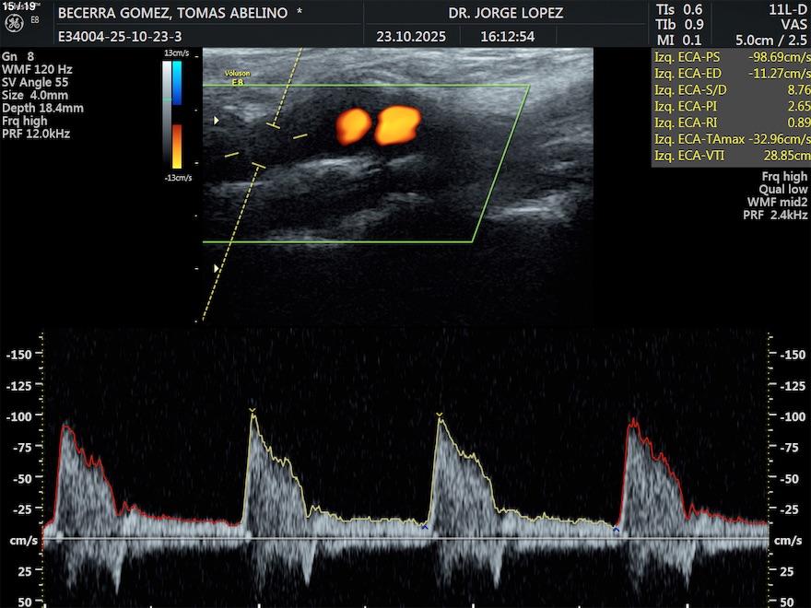Click the PRF 12.0kHz parameter on left
The width and height of the screenshot is (811, 608).
pos(36,134)
